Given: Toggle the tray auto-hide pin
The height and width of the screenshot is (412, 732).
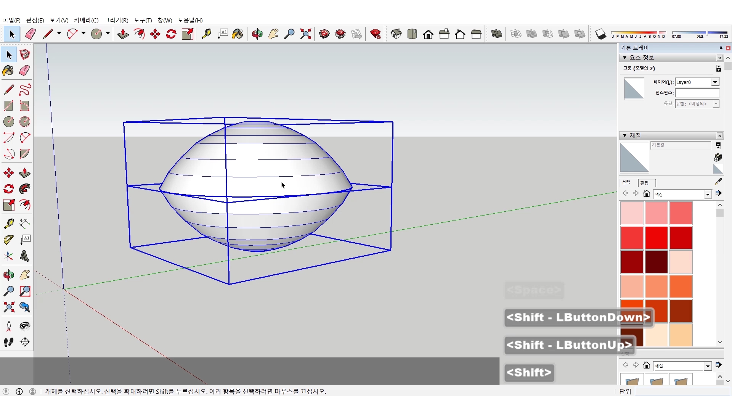Looking at the screenshot, I should click(x=721, y=48).
